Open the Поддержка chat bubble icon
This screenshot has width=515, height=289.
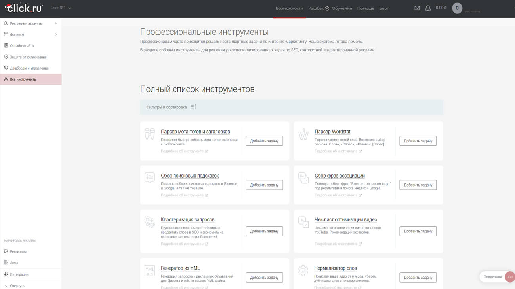[x=510, y=277]
